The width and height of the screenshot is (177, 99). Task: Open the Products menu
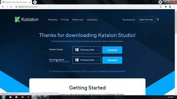(53, 20)
